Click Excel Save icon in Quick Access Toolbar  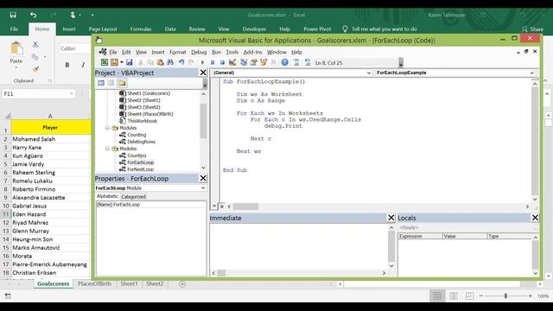point(13,15)
